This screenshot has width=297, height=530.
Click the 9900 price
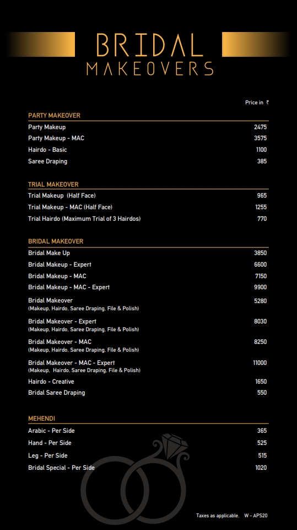click(x=260, y=287)
